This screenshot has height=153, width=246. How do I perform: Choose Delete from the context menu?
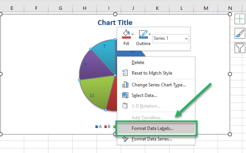pos(156,62)
